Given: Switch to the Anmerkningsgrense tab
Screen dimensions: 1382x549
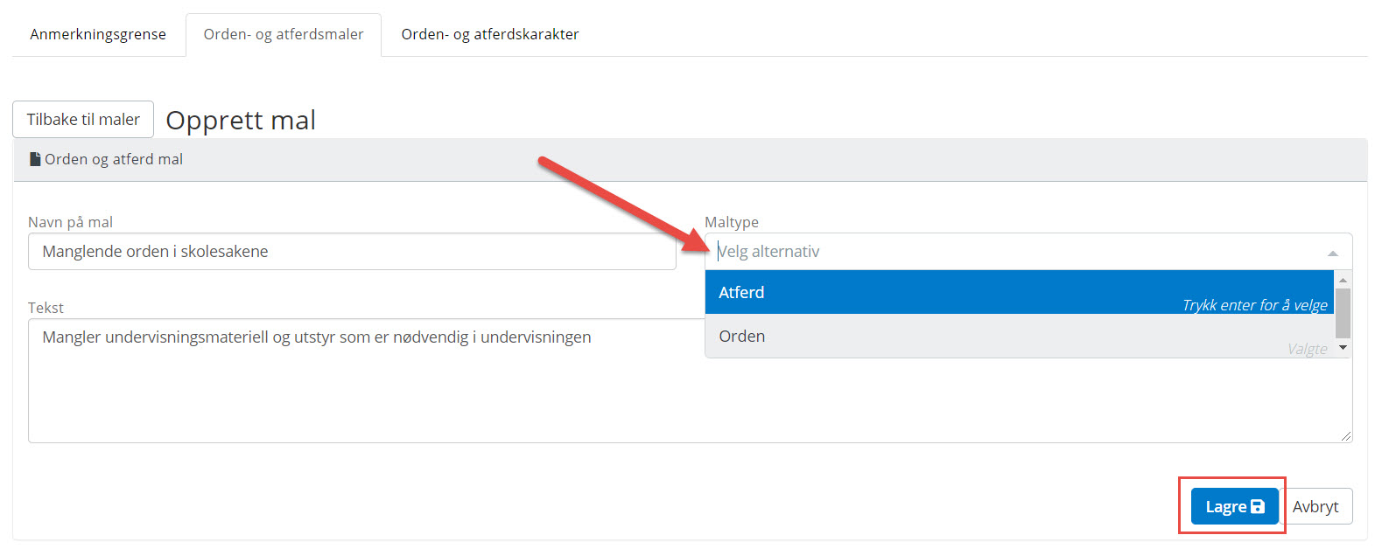Looking at the screenshot, I should pos(98,34).
